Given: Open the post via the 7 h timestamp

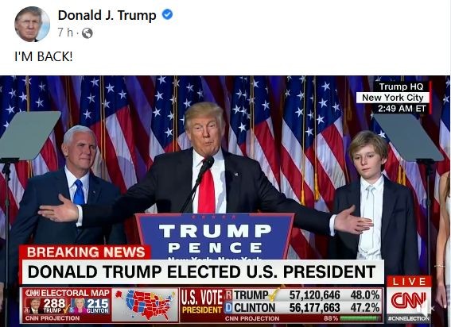Looking at the screenshot, I should tap(65, 33).
